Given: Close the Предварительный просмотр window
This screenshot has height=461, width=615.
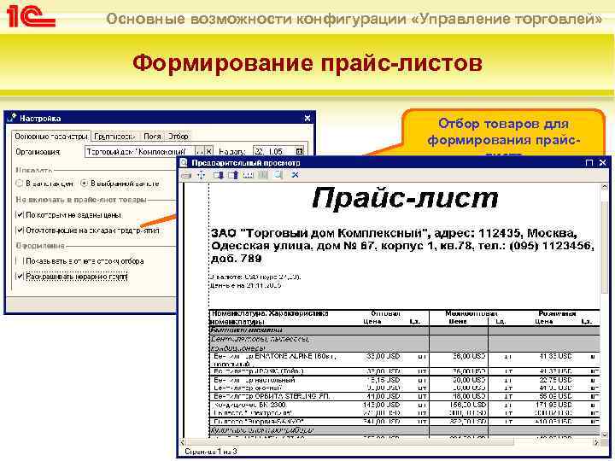Looking at the screenshot, I should tap(603, 163).
